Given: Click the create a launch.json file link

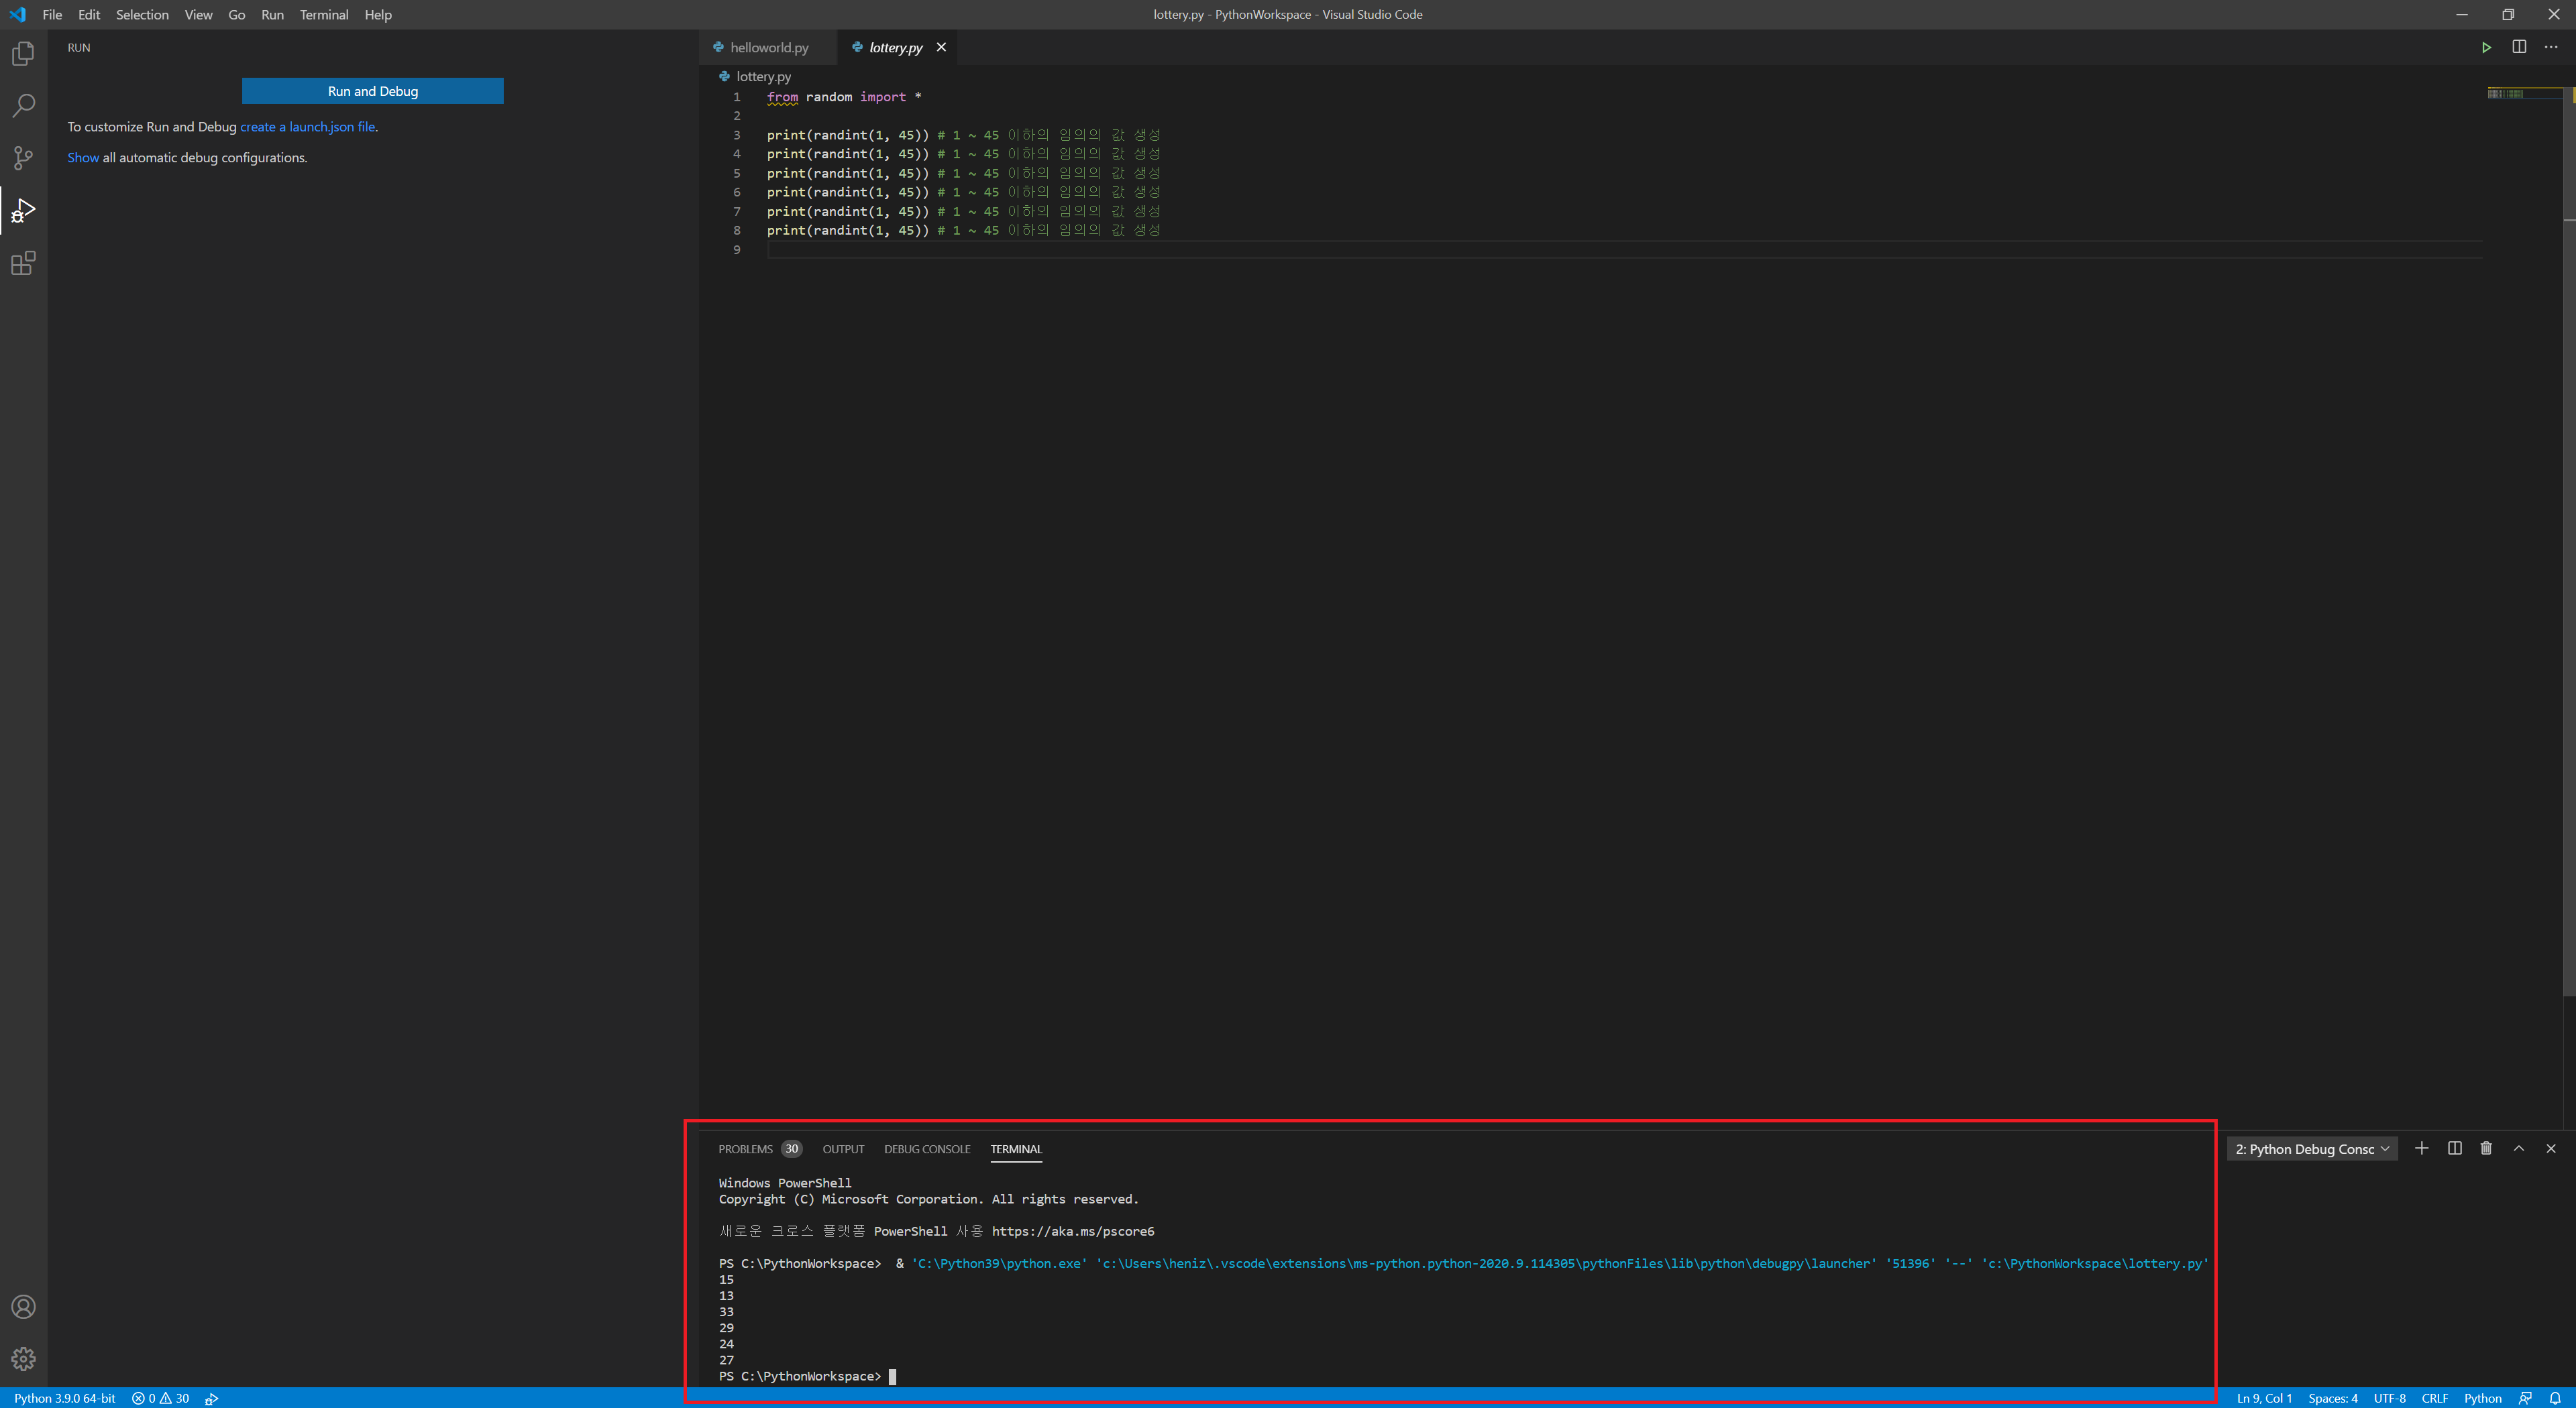Looking at the screenshot, I should tap(307, 127).
